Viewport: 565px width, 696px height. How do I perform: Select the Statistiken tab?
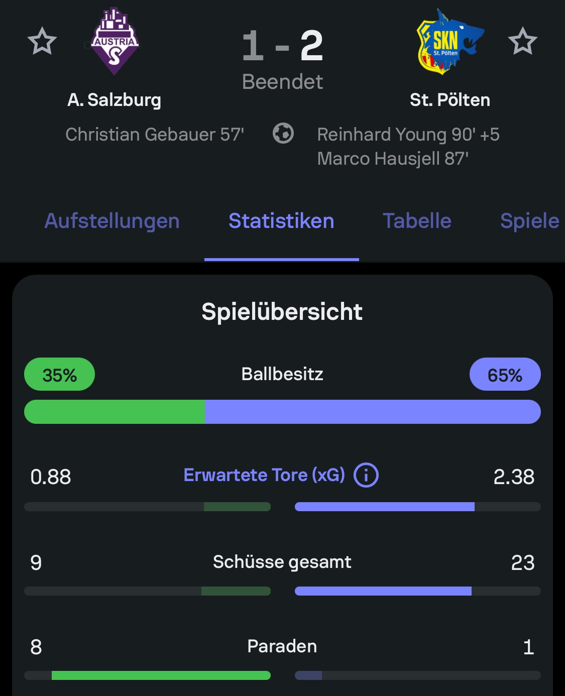(281, 221)
